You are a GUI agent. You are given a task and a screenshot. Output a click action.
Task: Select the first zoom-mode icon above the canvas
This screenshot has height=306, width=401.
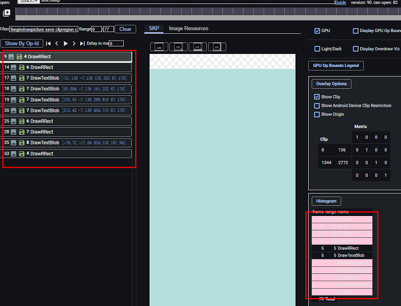click(159, 47)
